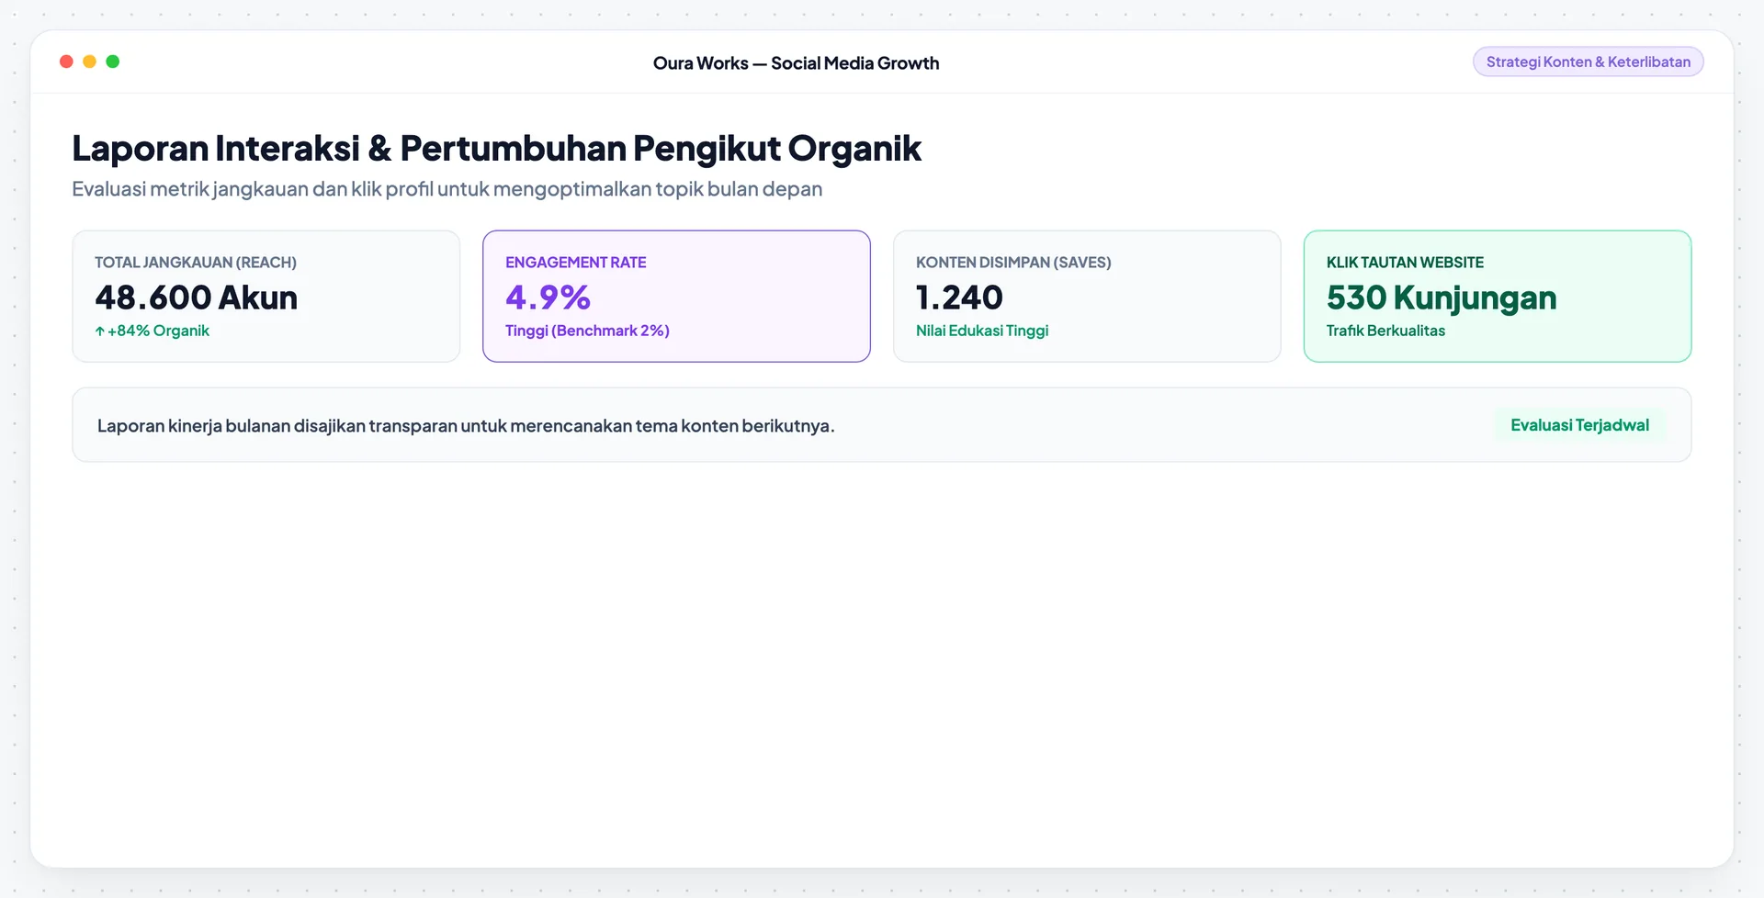This screenshot has height=898, width=1764.
Task: Click the Laporan kinerja bulanan footer sentence
Action: point(466,426)
